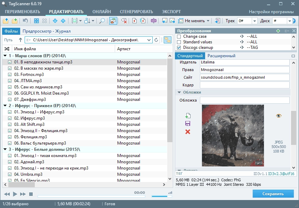This screenshot has width=299, height=208.
Task: Click the select all files grid icon
Action: [x=37, y=21]
